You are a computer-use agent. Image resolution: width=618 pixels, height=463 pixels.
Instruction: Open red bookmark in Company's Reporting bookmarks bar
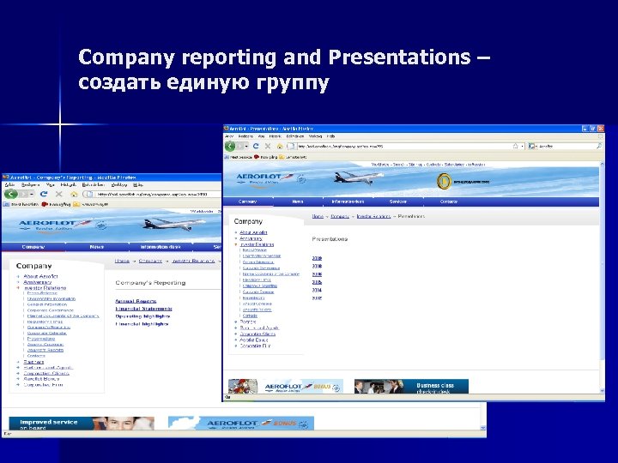pyautogui.click(x=56, y=204)
